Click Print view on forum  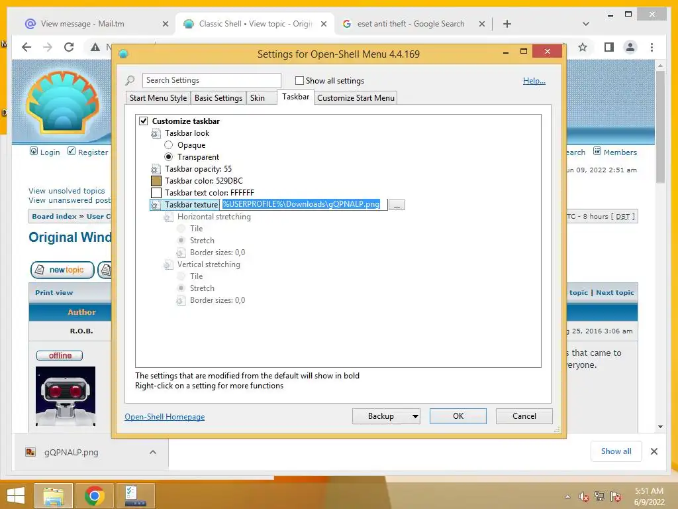click(x=54, y=292)
